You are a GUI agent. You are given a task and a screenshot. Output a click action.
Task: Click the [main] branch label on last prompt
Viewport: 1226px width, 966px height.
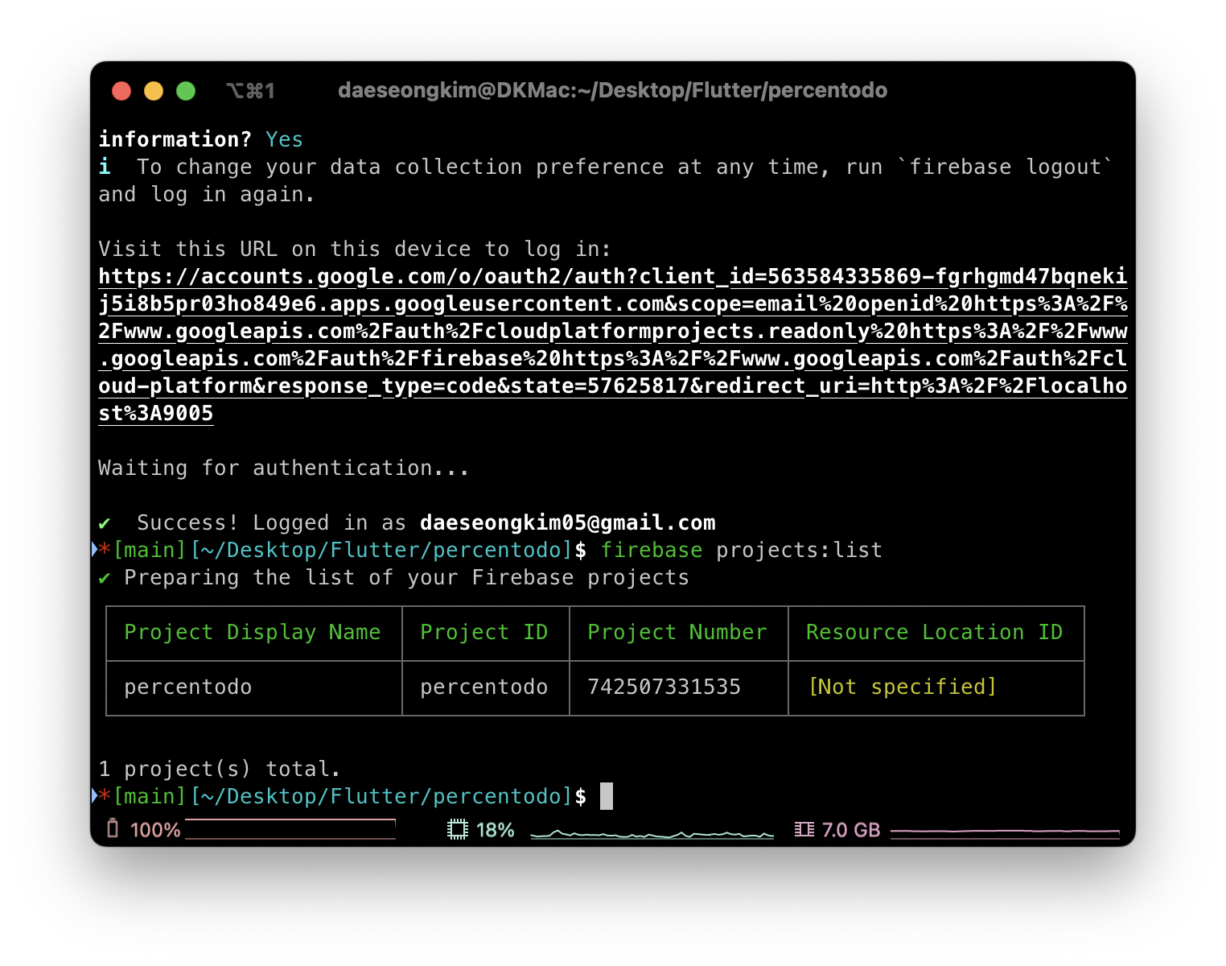coord(150,796)
